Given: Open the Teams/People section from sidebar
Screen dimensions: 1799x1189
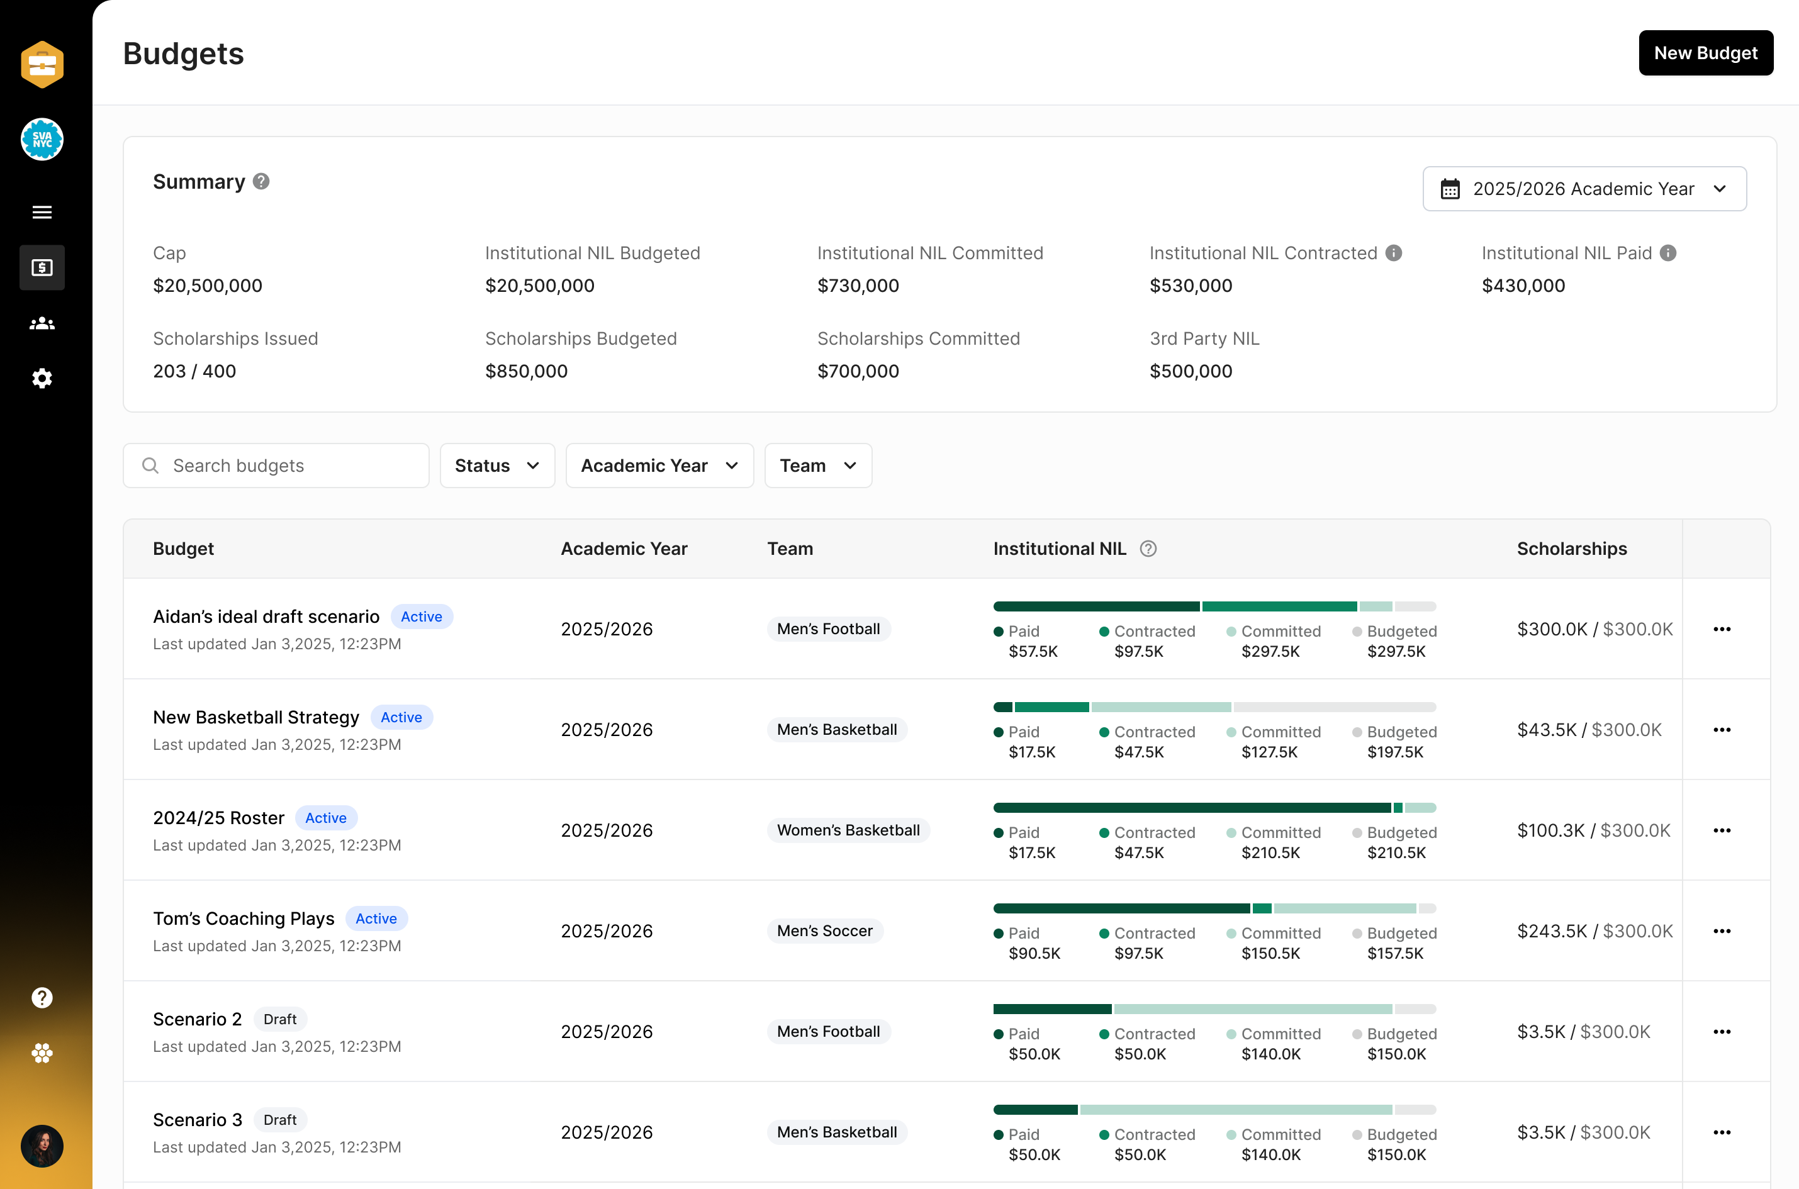Looking at the screenshot, I should click(42, 323).
